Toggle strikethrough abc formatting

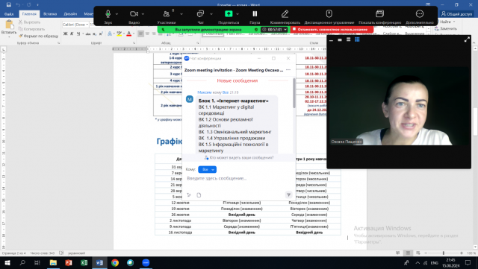(88, 34)
